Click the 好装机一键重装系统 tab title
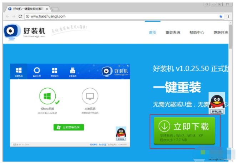Image resolution: width=237 pixels, height=163 pixels. point(27,9)
